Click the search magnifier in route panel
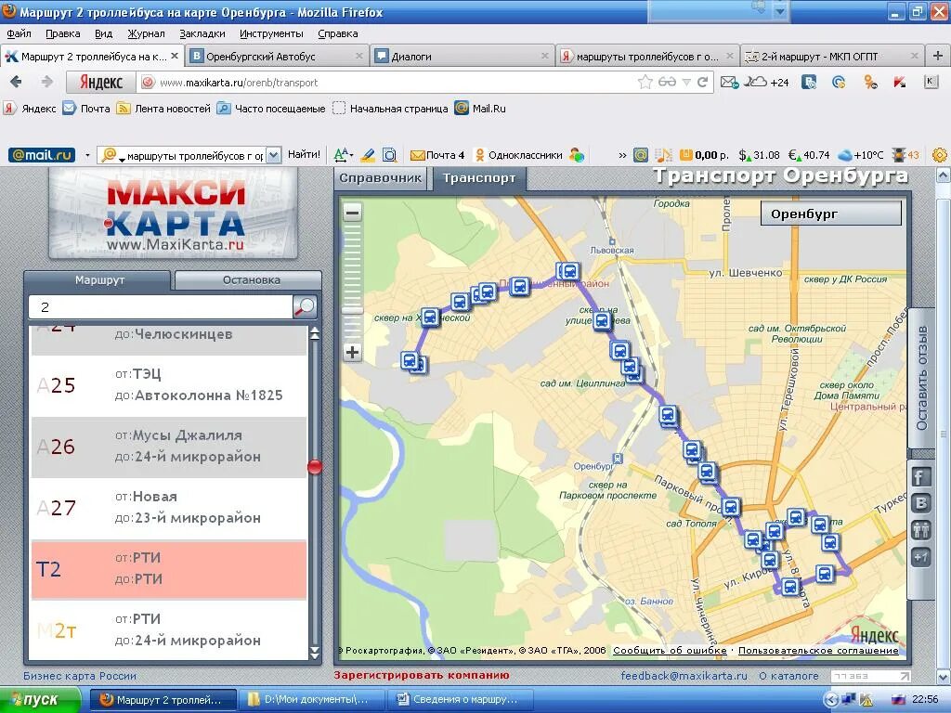Image resolution: width=951 pixels, height=713 pixels. (x=305, y=306)
